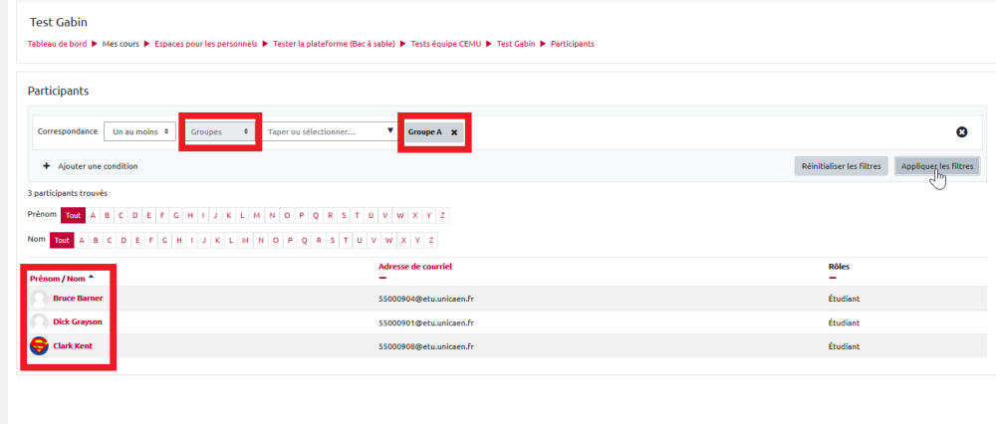Go to Tableau de bord breadcrumb
The width and height of the screenshot is (996, 424).
[x=57, y=44]
